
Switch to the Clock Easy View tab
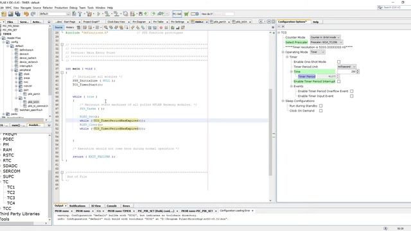[x=116, y=22]
